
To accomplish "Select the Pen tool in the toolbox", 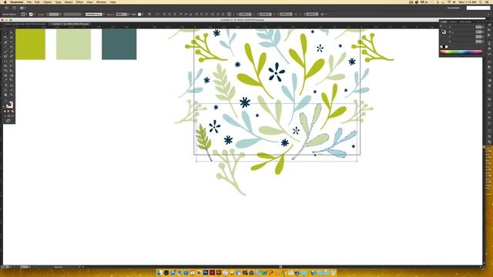I will [x=5, y=42].
